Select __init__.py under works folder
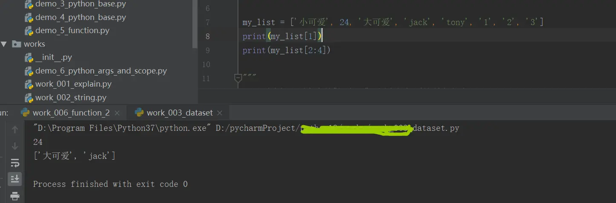The width and height of the screenshot is (616, 203). tap(54, 57)
